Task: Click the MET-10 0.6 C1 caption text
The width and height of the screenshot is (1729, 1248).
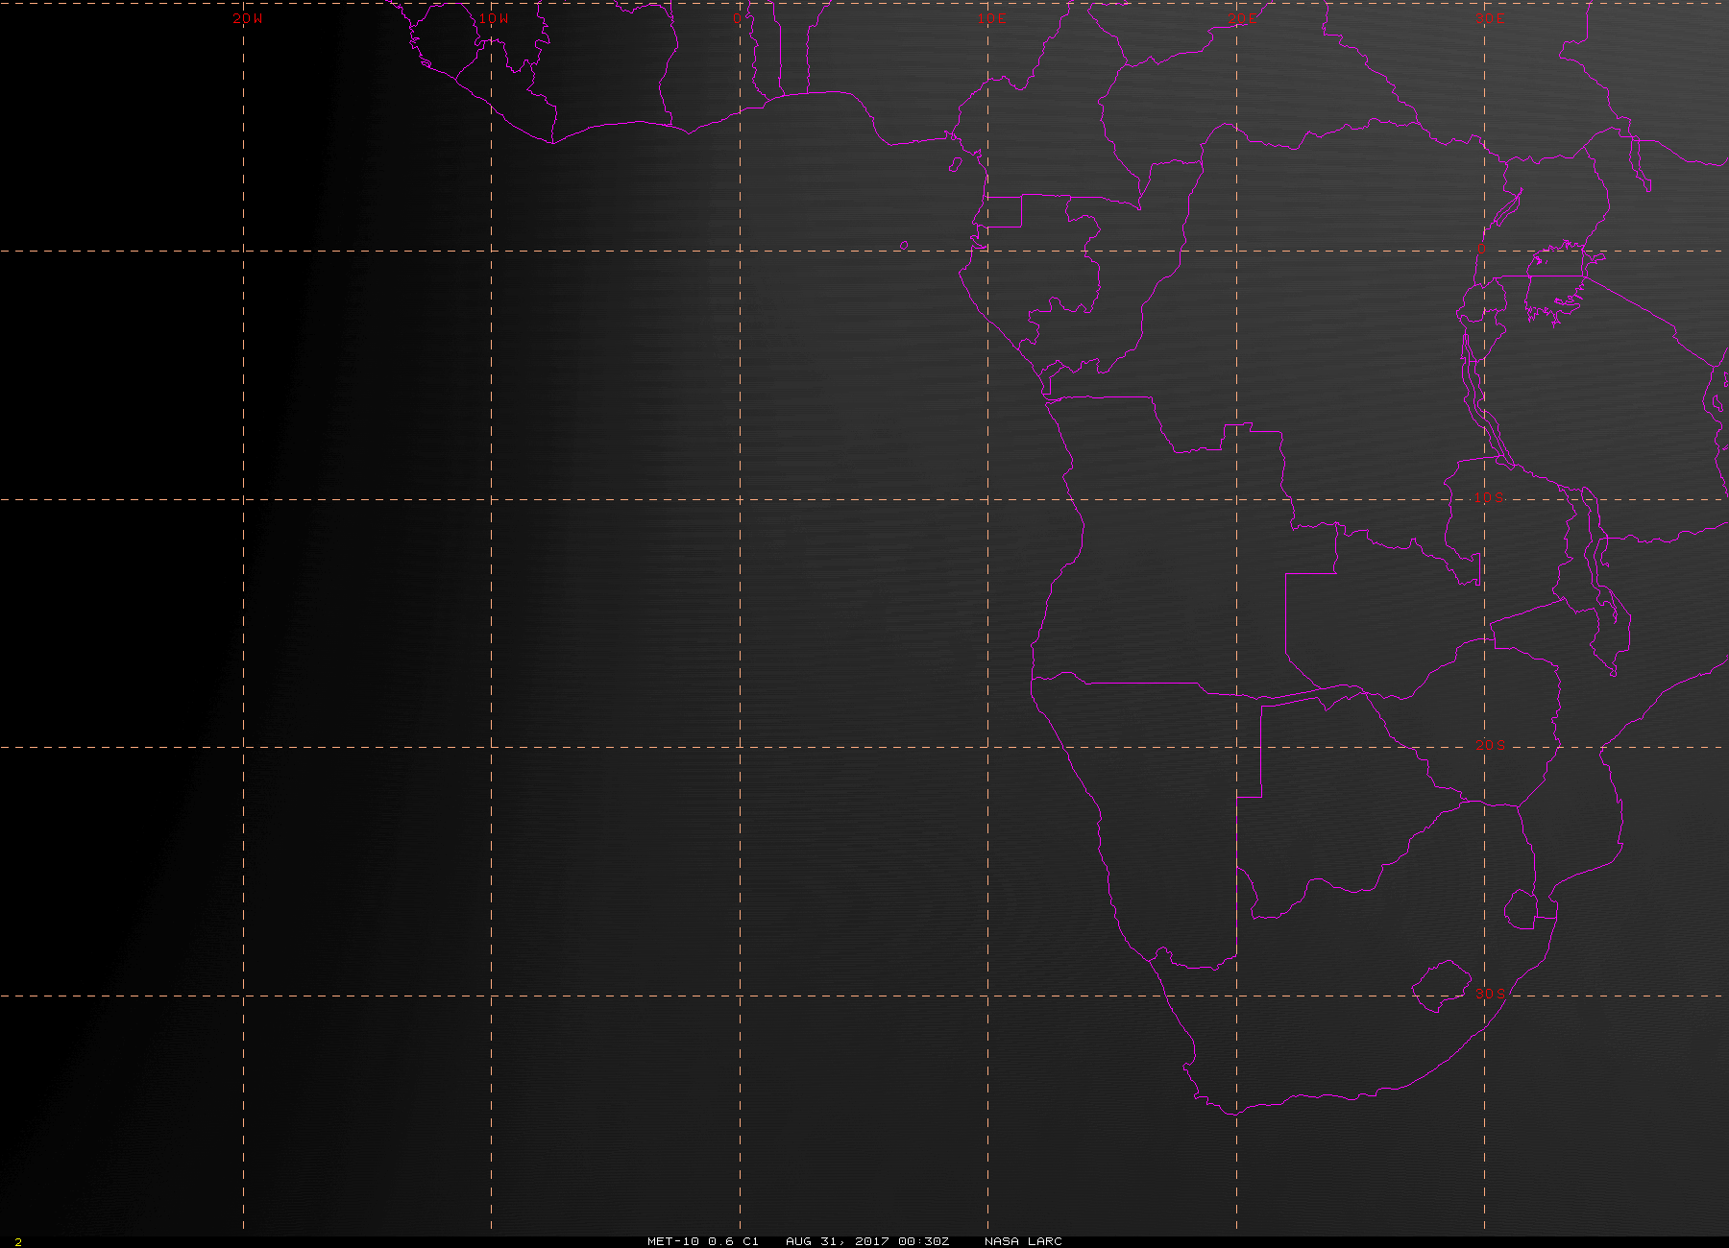Action: click(703, 1241)
